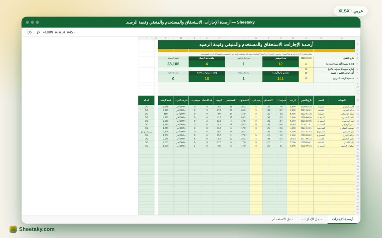
Task: Click the fx function icon
Action: (x=38, y=32)
